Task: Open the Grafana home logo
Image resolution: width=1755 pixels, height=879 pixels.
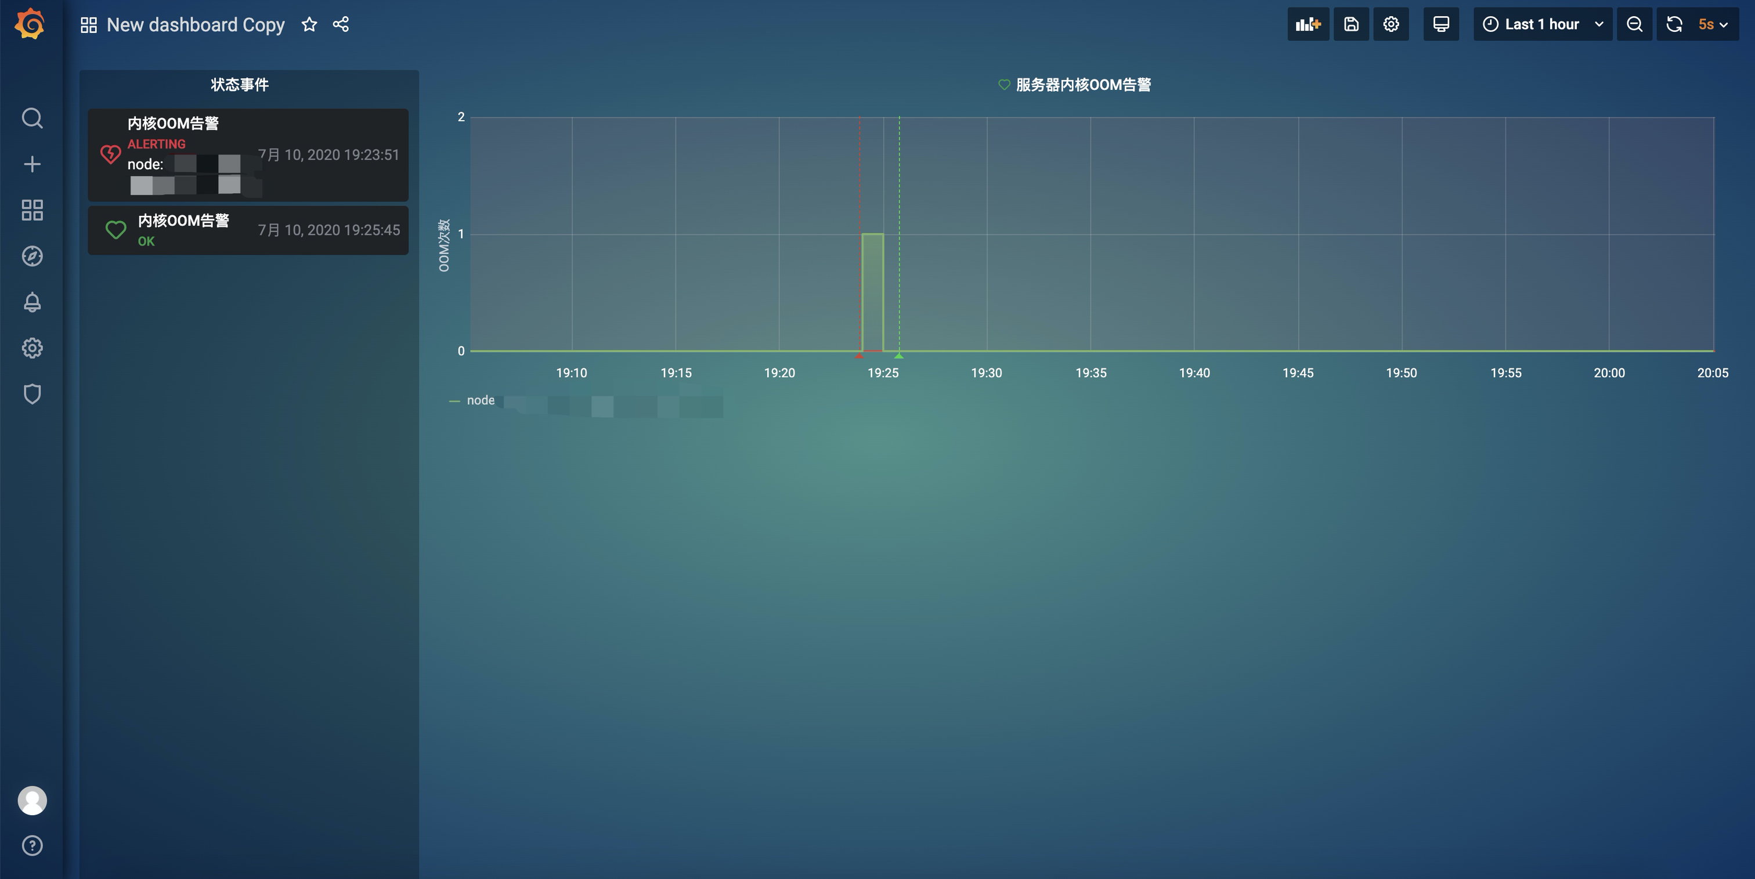Action: (x=31, y=24)
